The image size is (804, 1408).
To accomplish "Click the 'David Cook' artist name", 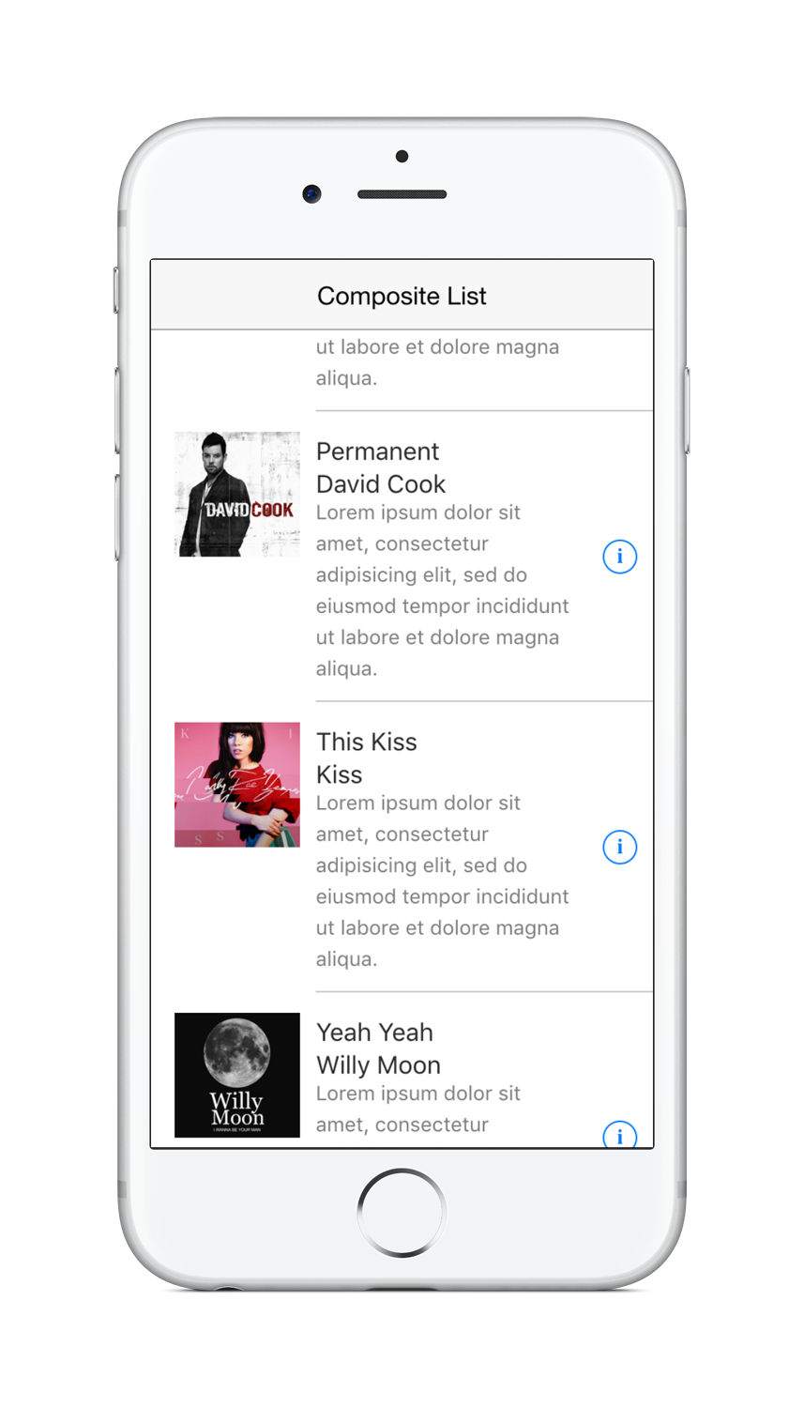I will (381, 484).
